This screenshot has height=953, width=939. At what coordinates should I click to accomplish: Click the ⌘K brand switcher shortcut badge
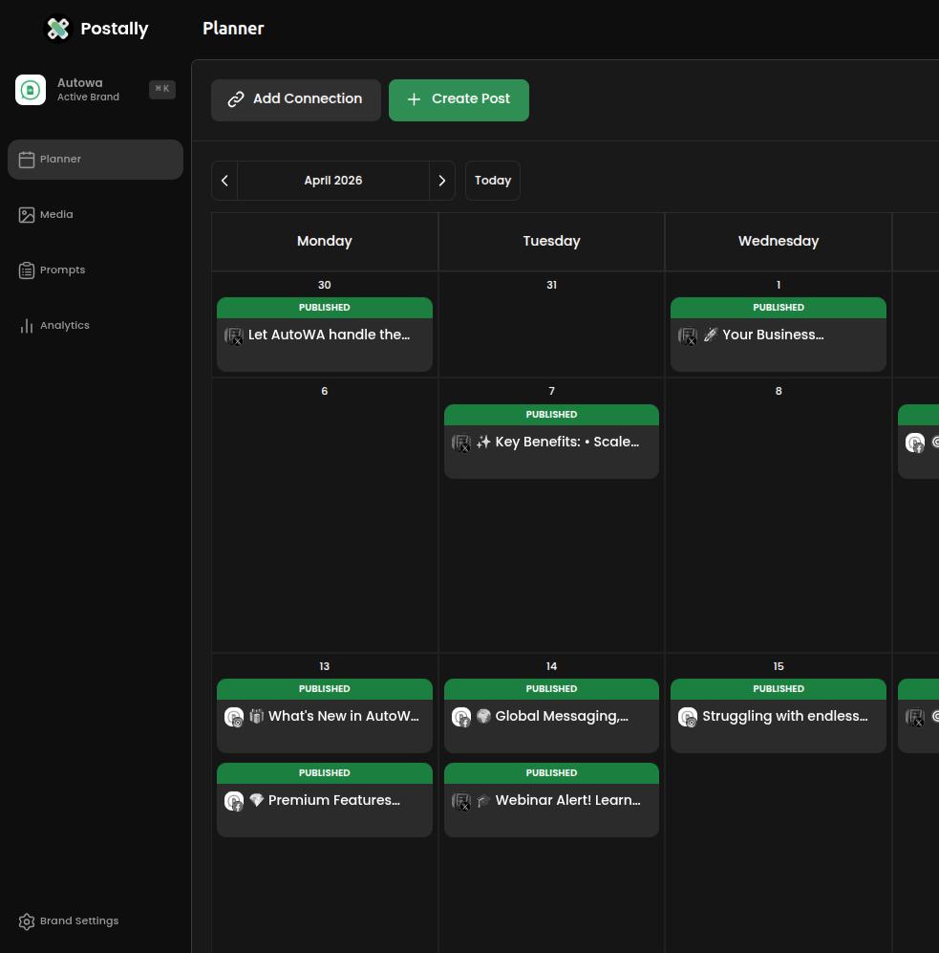[162, 89]
